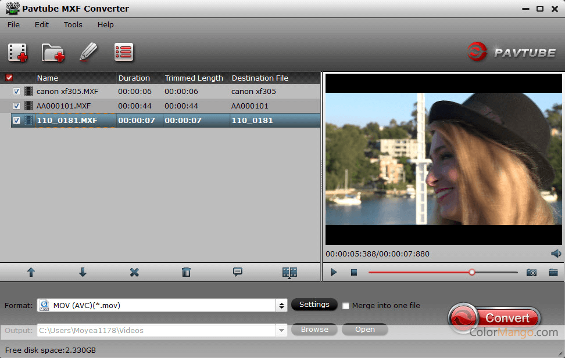Click the playback progress slider handle
Image resolution: width=565 pixels, height=358 pixels.
pos(471,272)
